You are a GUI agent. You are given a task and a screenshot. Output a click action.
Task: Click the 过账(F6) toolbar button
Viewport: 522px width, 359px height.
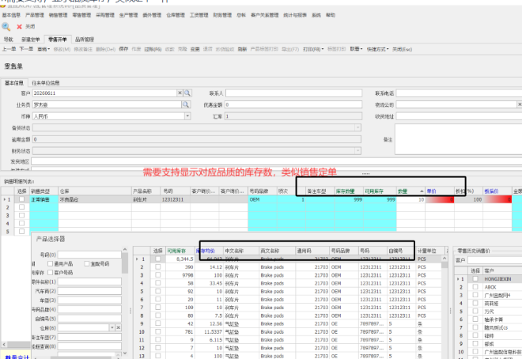pyautogui.click(x=153, y=49)
